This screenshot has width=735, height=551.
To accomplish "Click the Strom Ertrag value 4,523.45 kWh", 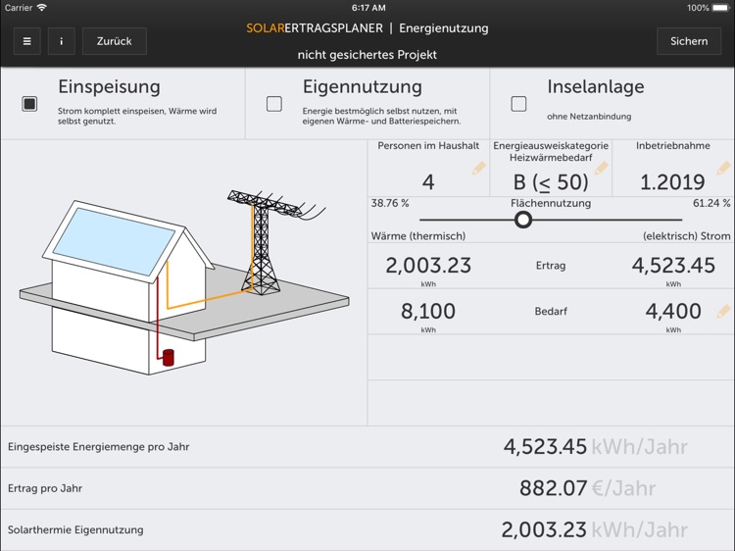I will coord(673,266).
